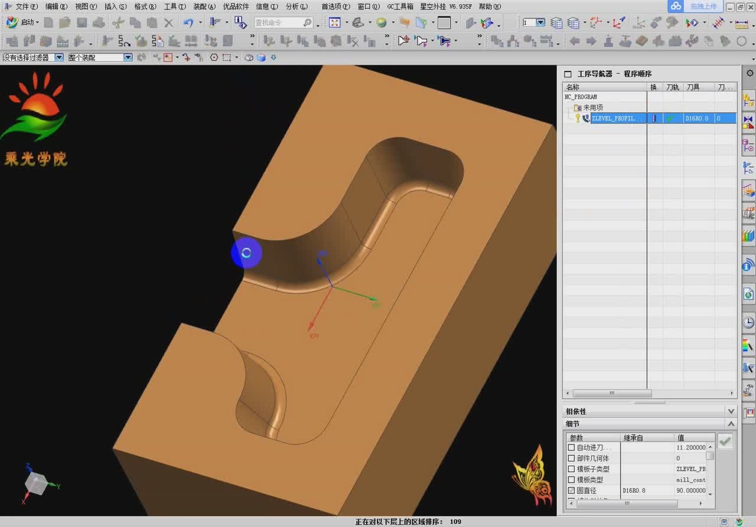756x527 pixels.
Task: Click the Fit view icon
Action: [x=335, y=22]
